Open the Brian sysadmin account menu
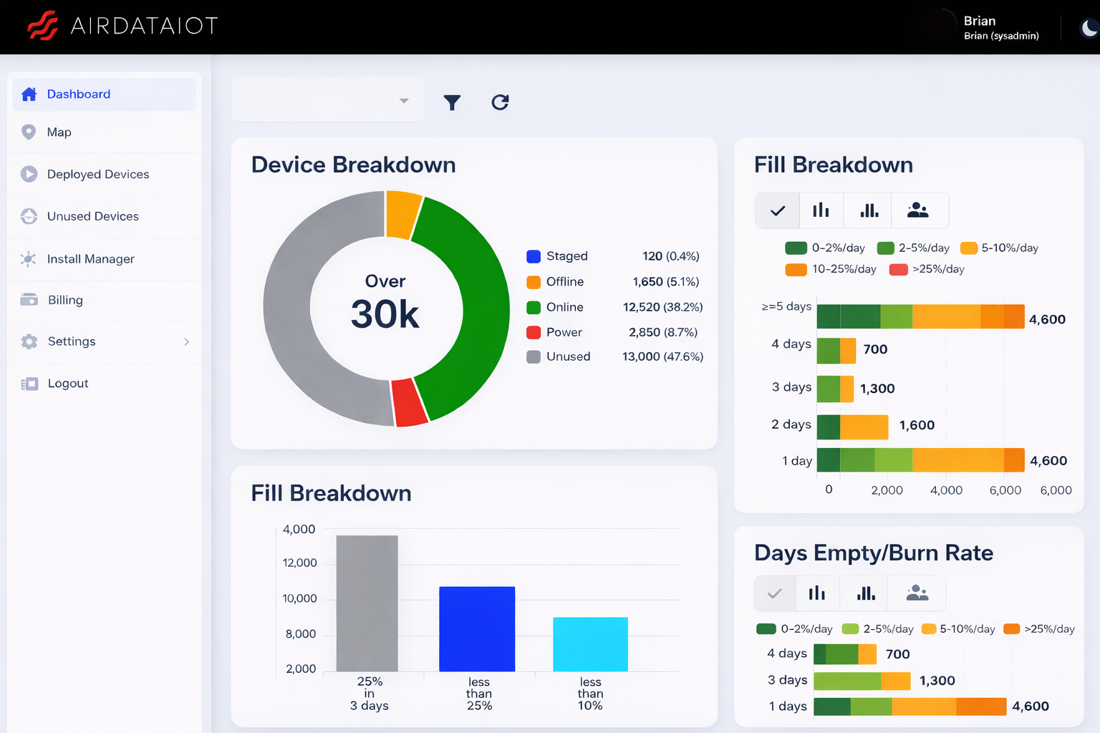 pos(1000,27)
